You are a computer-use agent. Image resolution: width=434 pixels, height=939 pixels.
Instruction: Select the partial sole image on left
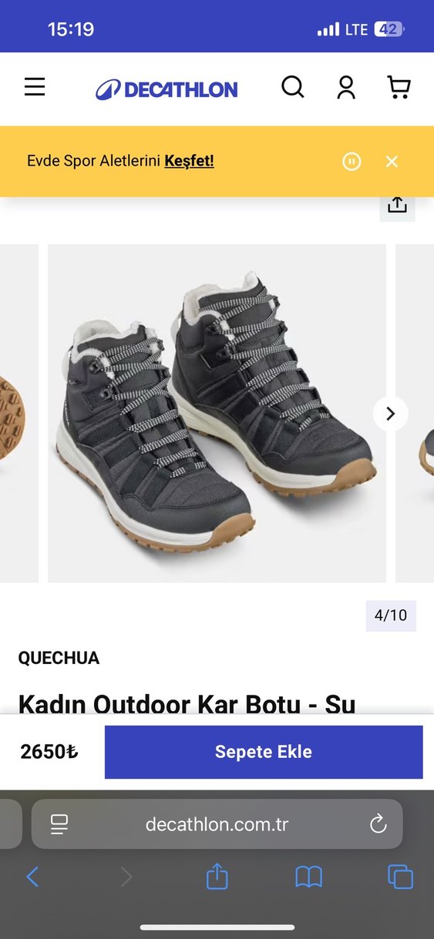pyautogui.click(x=19, y=414)
